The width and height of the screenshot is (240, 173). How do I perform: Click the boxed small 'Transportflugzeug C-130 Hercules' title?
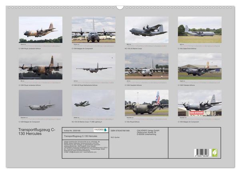pyautogui.click(x=80, y=136)
